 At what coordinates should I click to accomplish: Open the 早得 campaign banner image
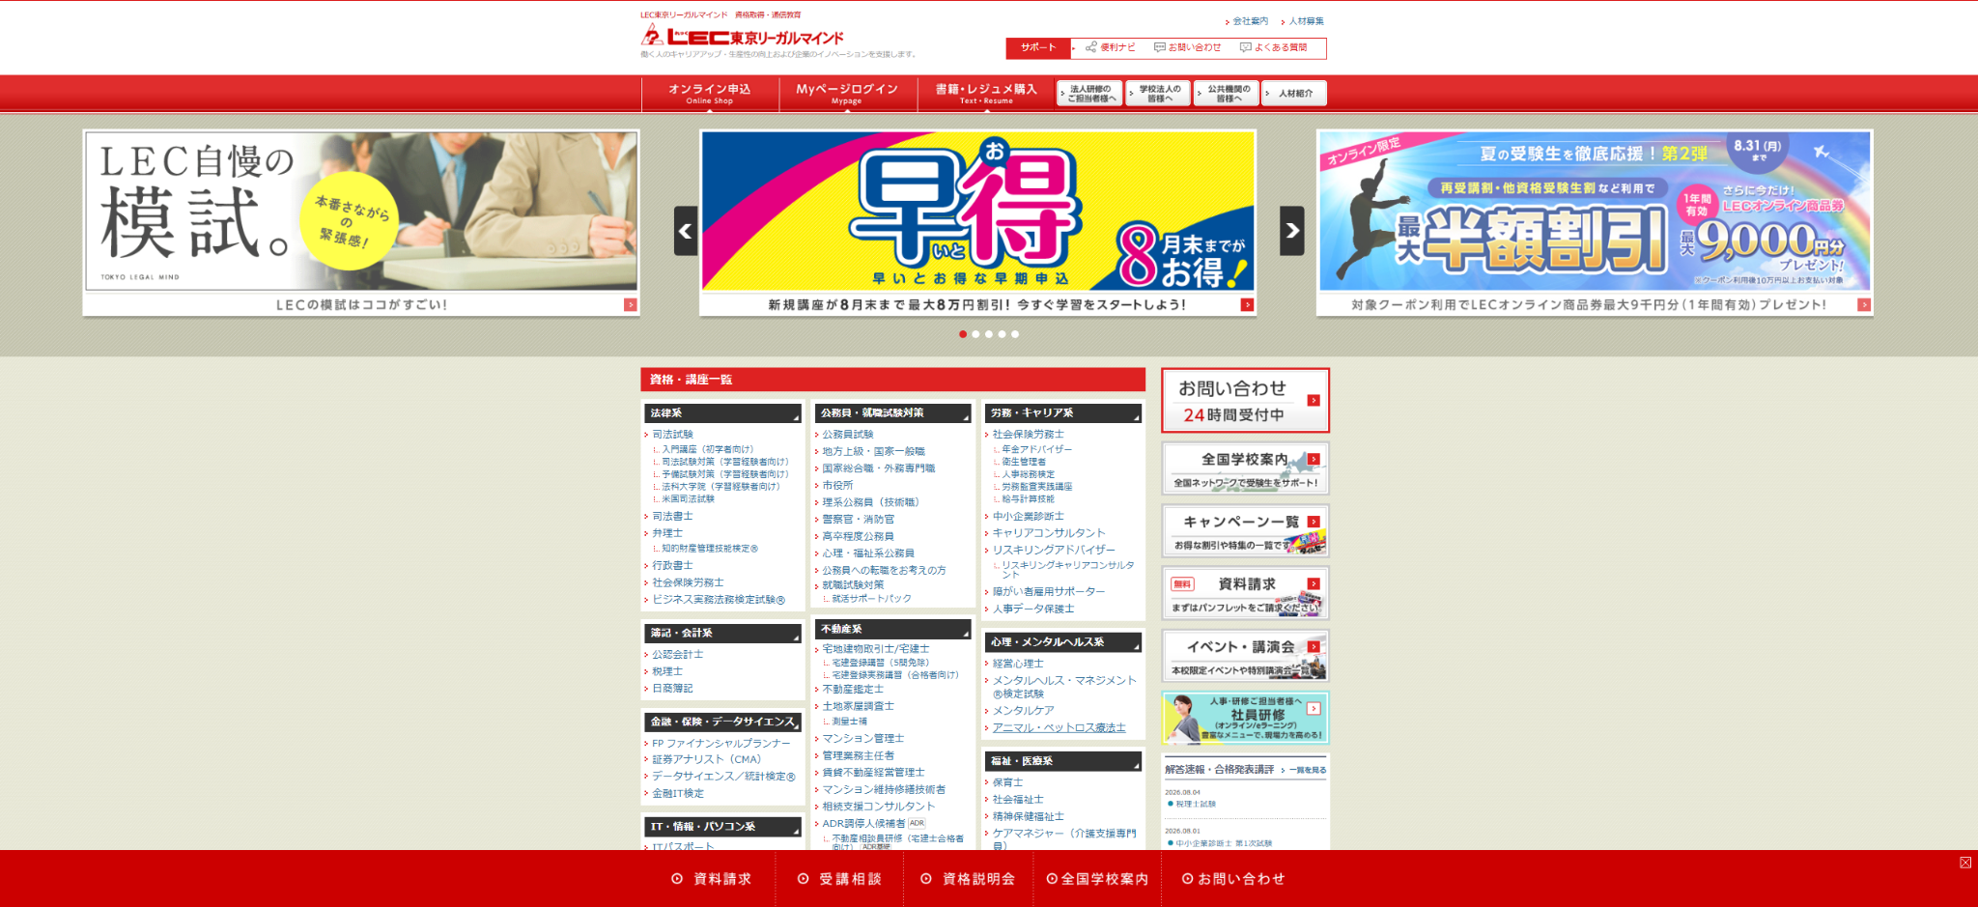977,211
